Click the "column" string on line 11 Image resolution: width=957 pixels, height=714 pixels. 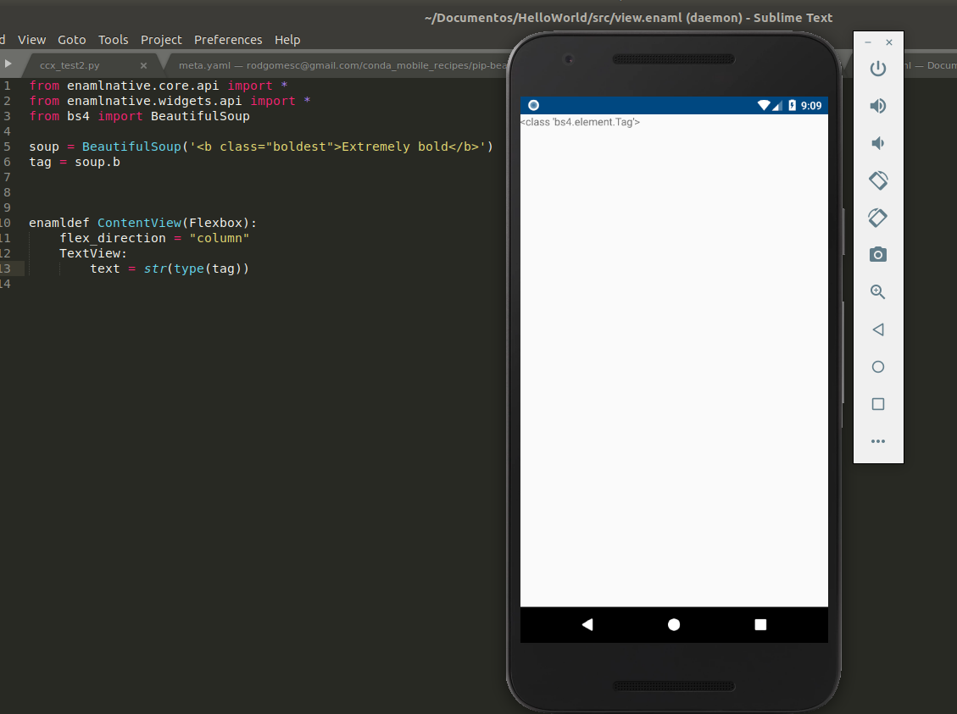(219, 238)
